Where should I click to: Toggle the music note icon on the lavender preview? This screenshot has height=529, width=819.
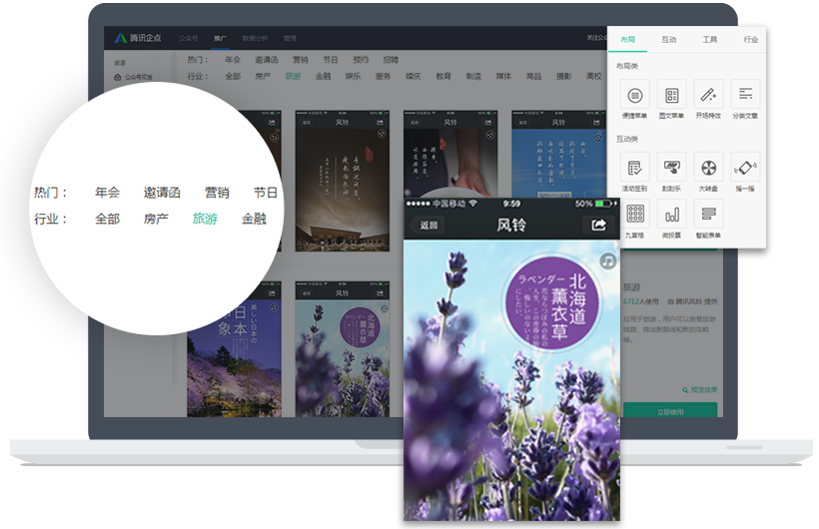point(607,261)
